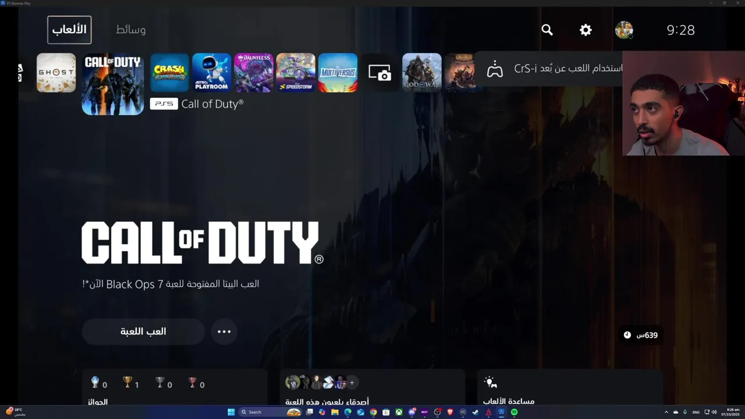Open the Media Gallery camera tile
This screenshot has height=419, width=745.
[x=380, y=73]
